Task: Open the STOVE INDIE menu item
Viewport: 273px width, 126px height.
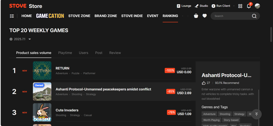Action: [x=132, y=16]
